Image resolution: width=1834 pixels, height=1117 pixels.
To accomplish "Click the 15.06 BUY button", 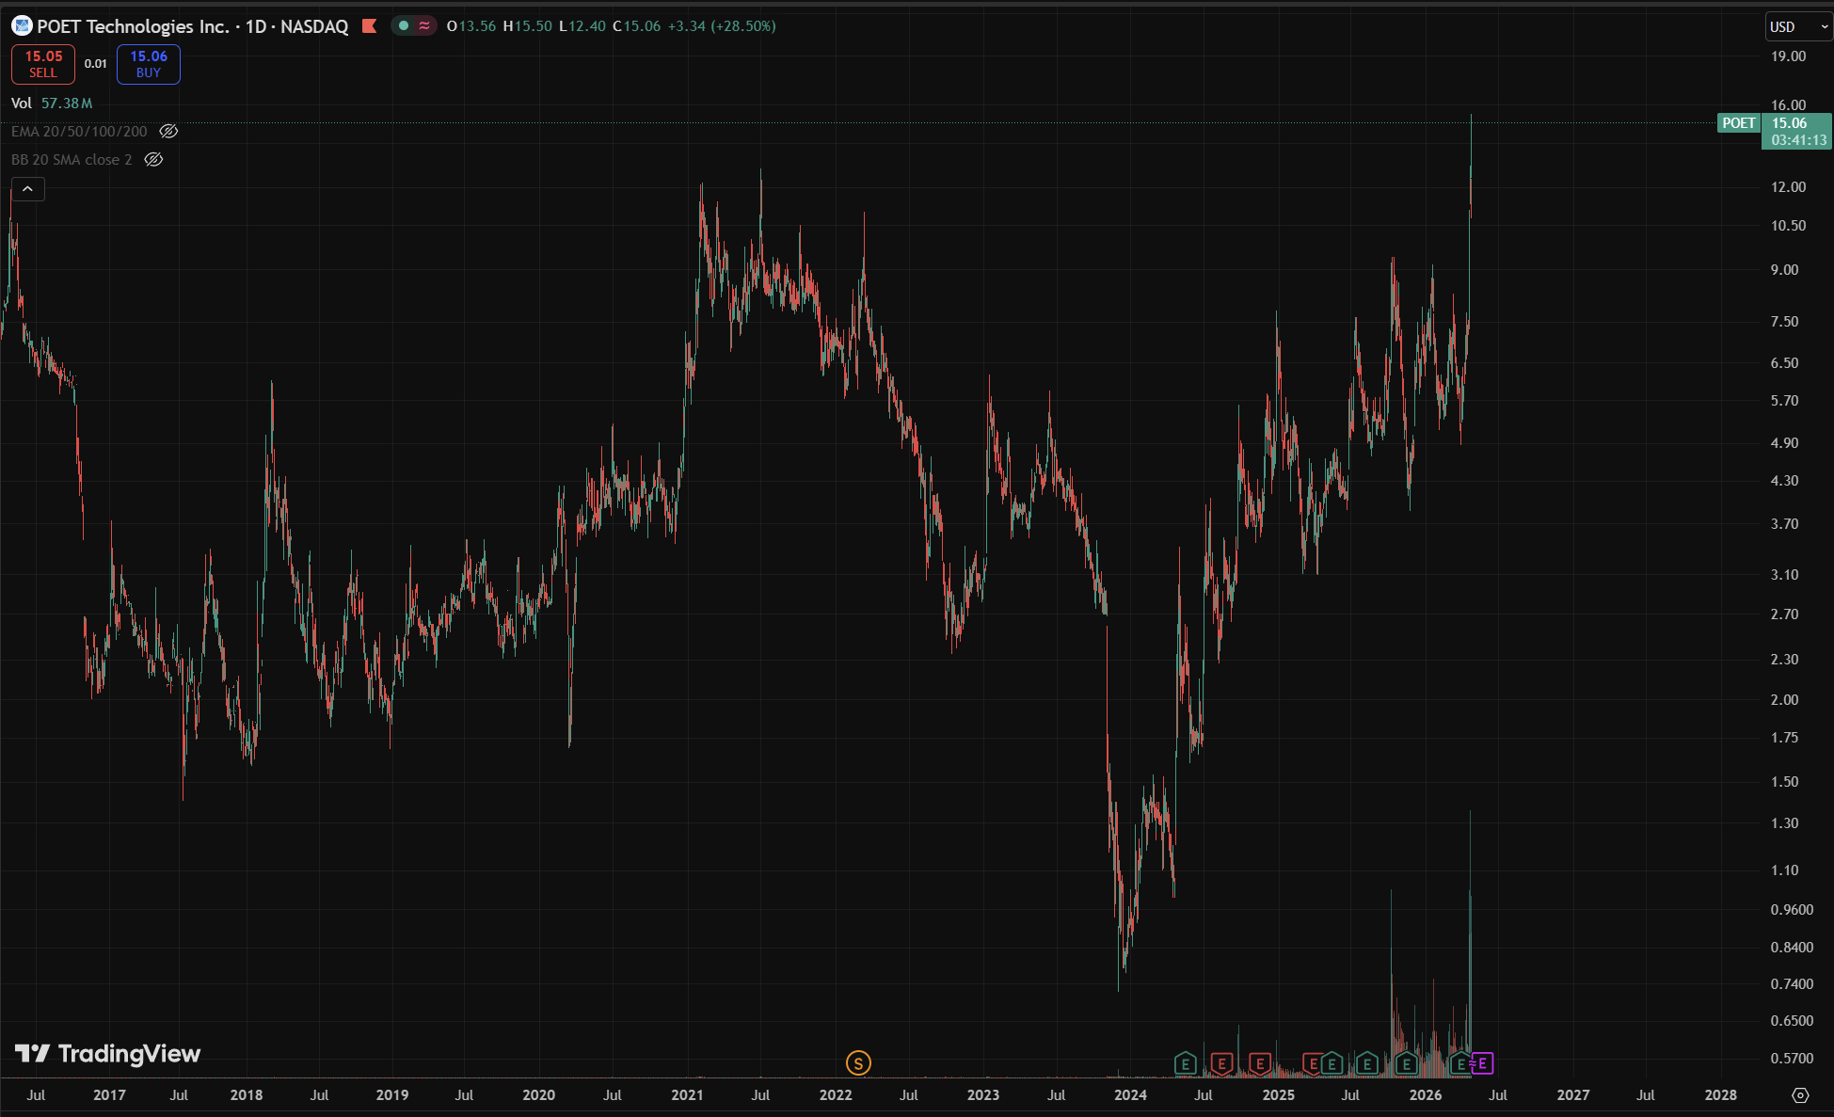I will pos(149,64).
